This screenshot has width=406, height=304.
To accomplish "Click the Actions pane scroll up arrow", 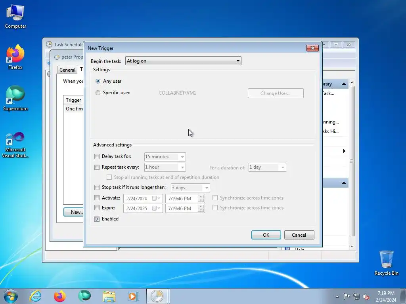I will [352, 82].
